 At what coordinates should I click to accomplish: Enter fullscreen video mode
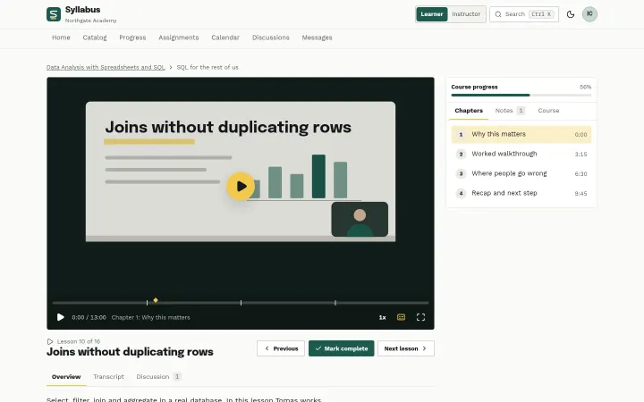pos(420,317)
